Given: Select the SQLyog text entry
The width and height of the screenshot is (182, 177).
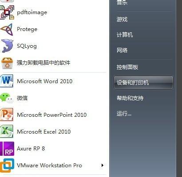Looking at the screenshot, I should coord(27,46).
